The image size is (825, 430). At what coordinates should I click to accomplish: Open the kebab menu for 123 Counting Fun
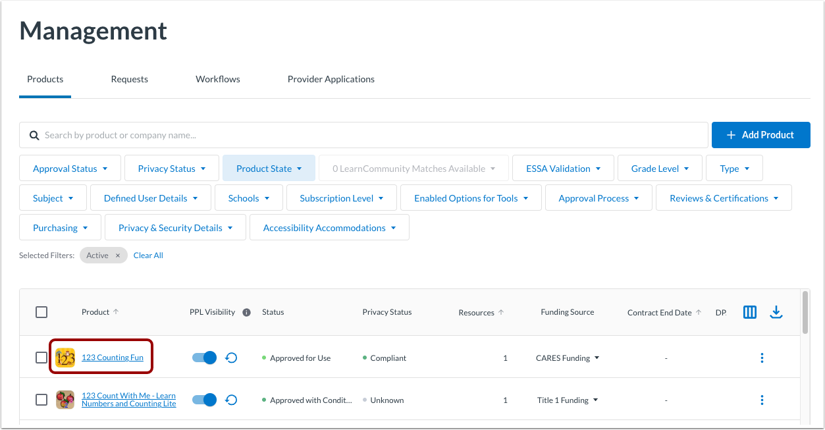tap(762, 358)
